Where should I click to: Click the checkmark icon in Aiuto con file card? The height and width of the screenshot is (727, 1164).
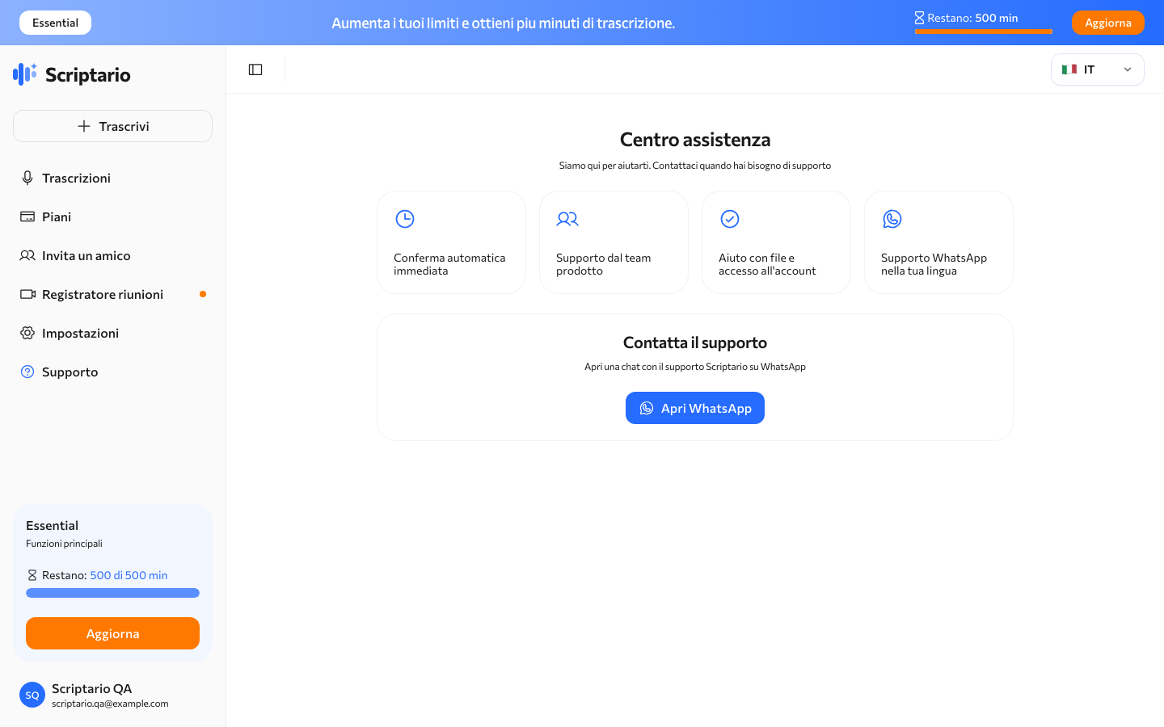(730, 219)
